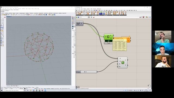Click the Default layer color swatch in status bar
174x98 pixels.
pyautogui.click(x=25, y=89)
